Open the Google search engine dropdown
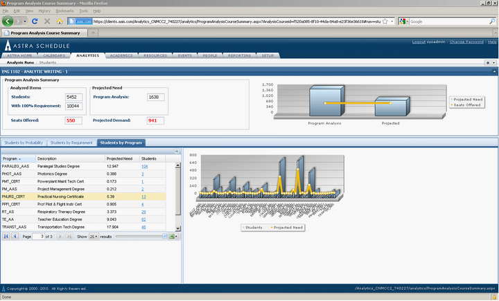 coord(408,21)
